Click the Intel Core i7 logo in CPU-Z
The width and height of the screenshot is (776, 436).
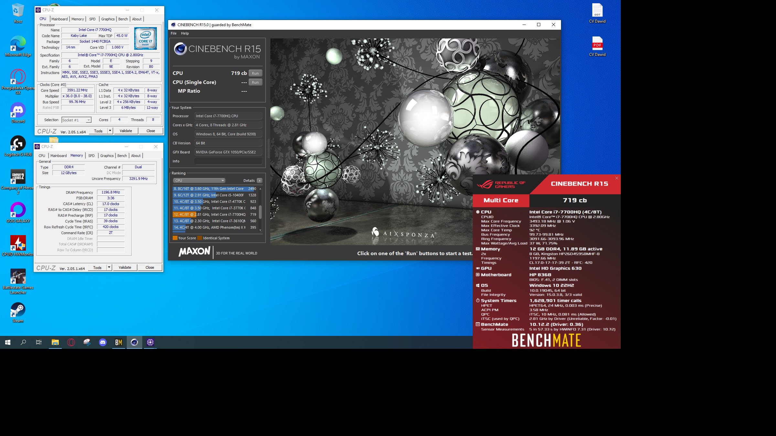pos(145,38)
